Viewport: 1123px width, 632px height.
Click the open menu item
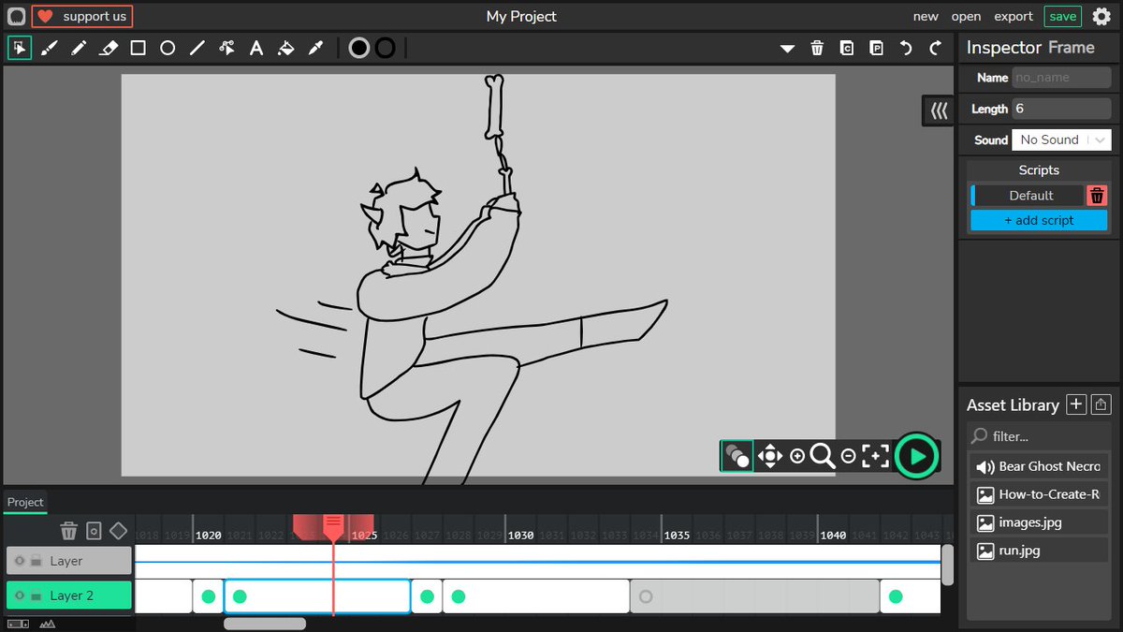tap(966, 16)
